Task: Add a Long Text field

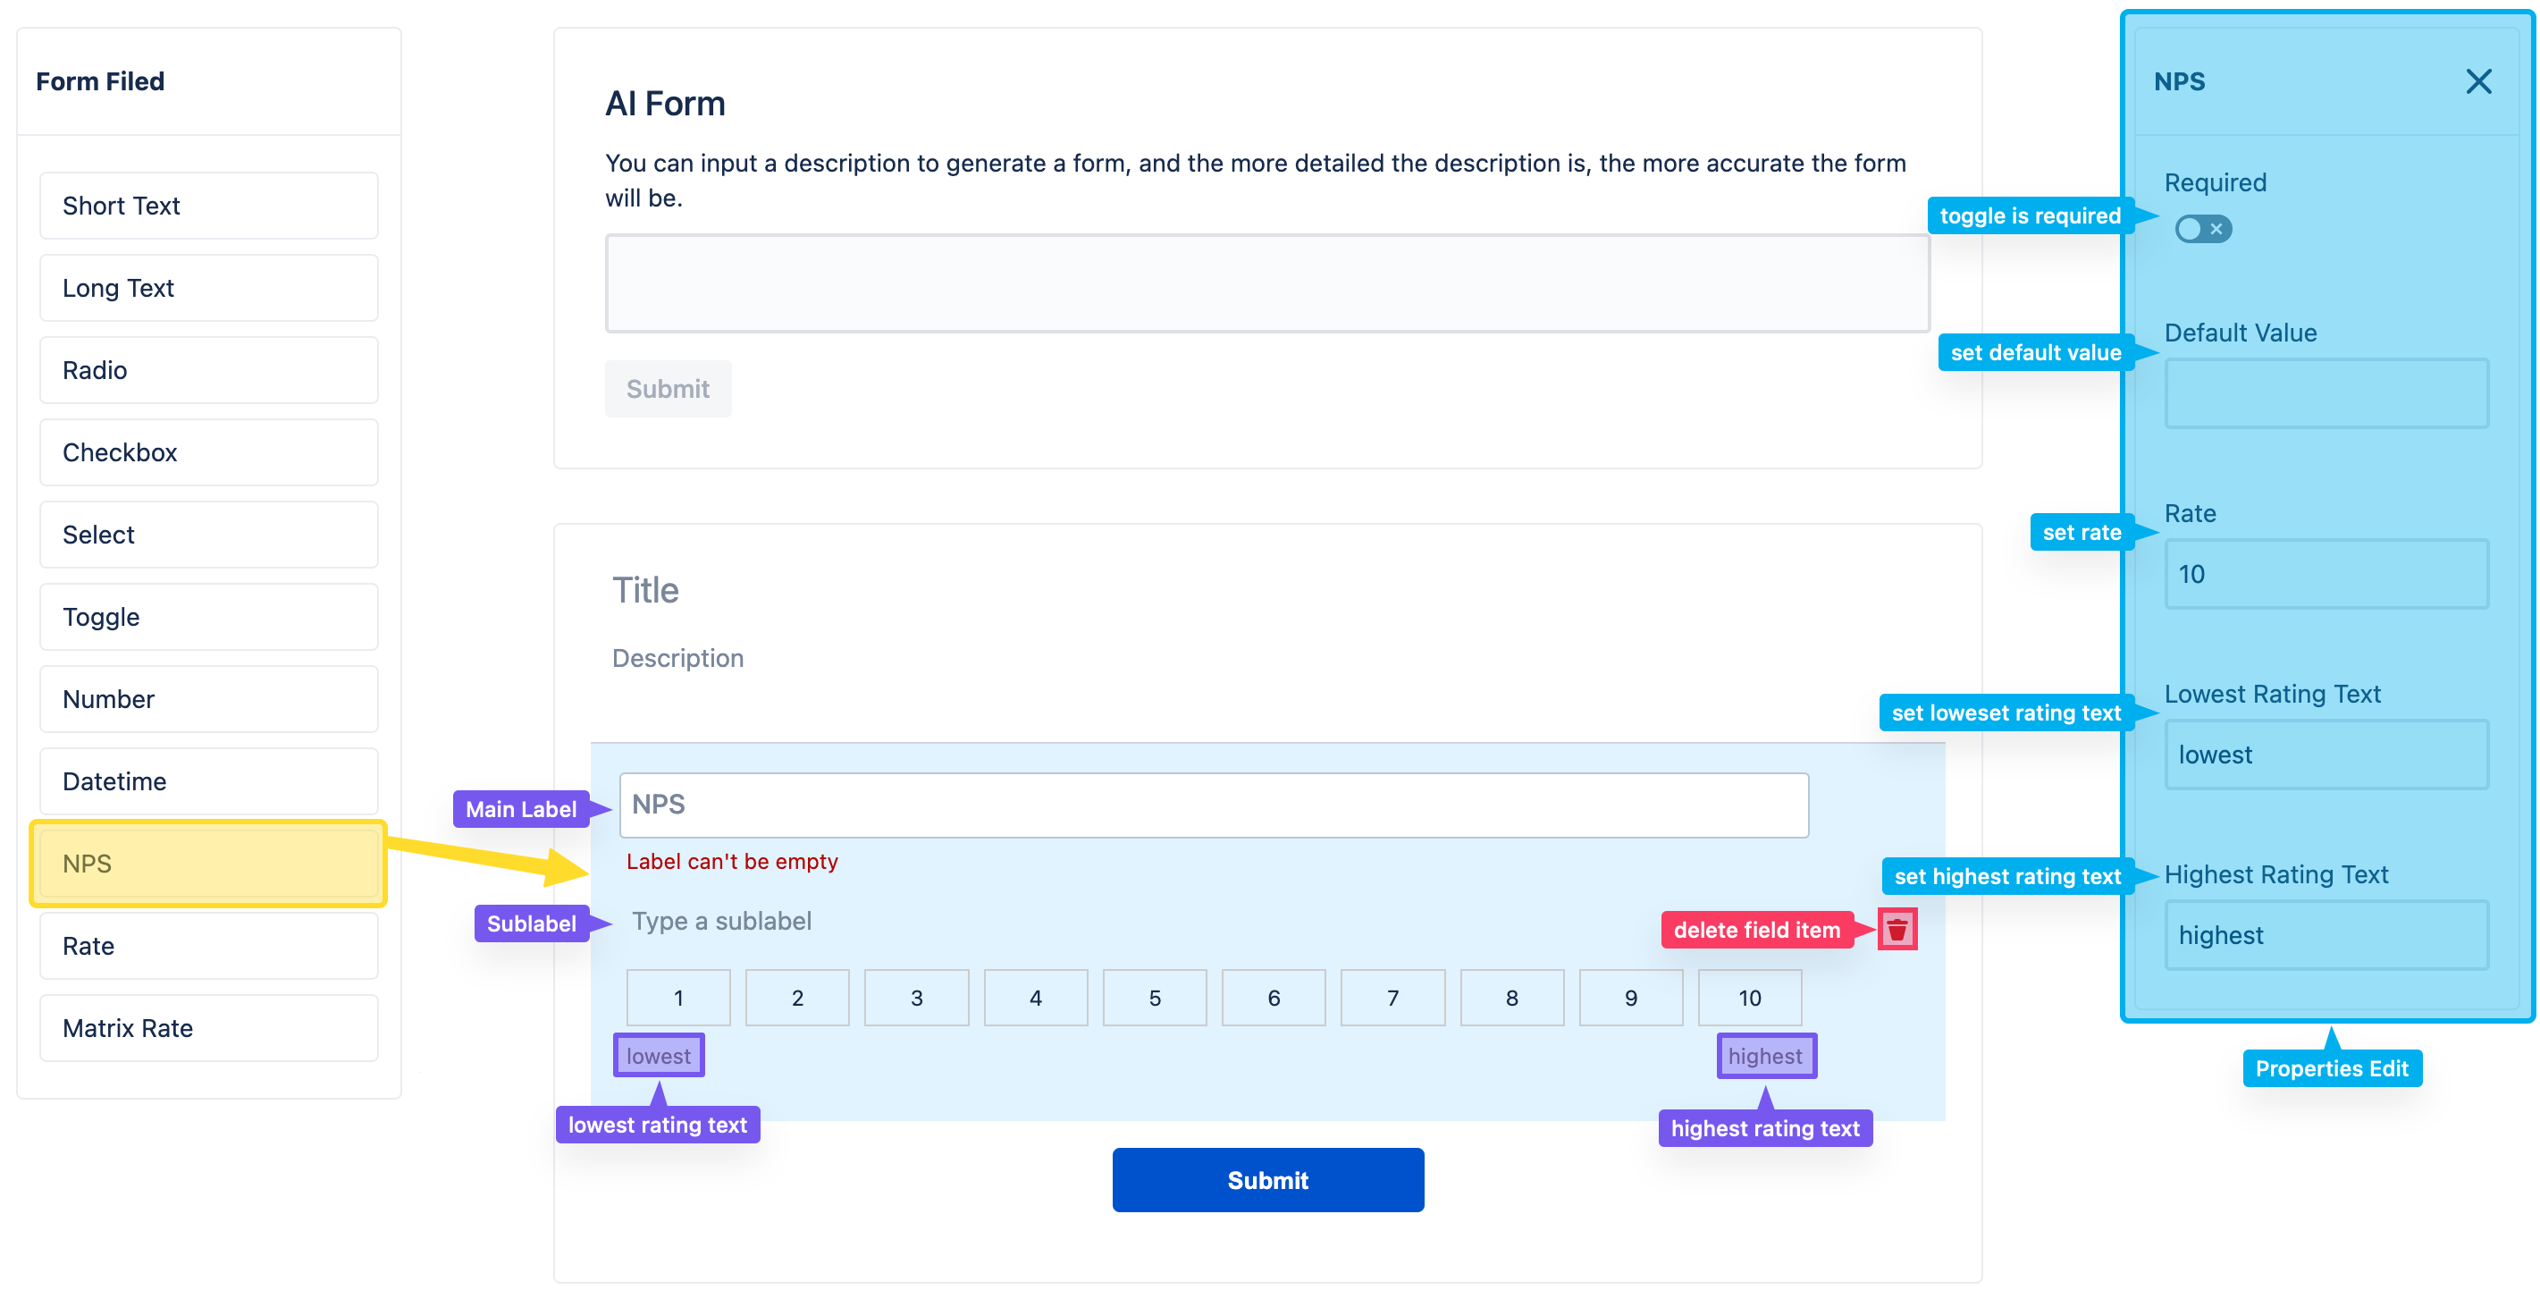Action: (209, 287)
